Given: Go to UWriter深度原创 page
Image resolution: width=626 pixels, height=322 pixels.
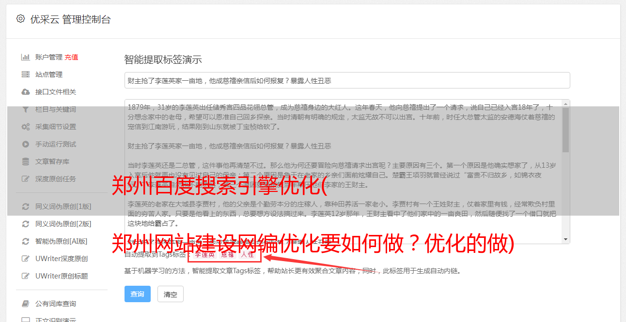Looking at the screenshot, I should click(x=62, y=259).
